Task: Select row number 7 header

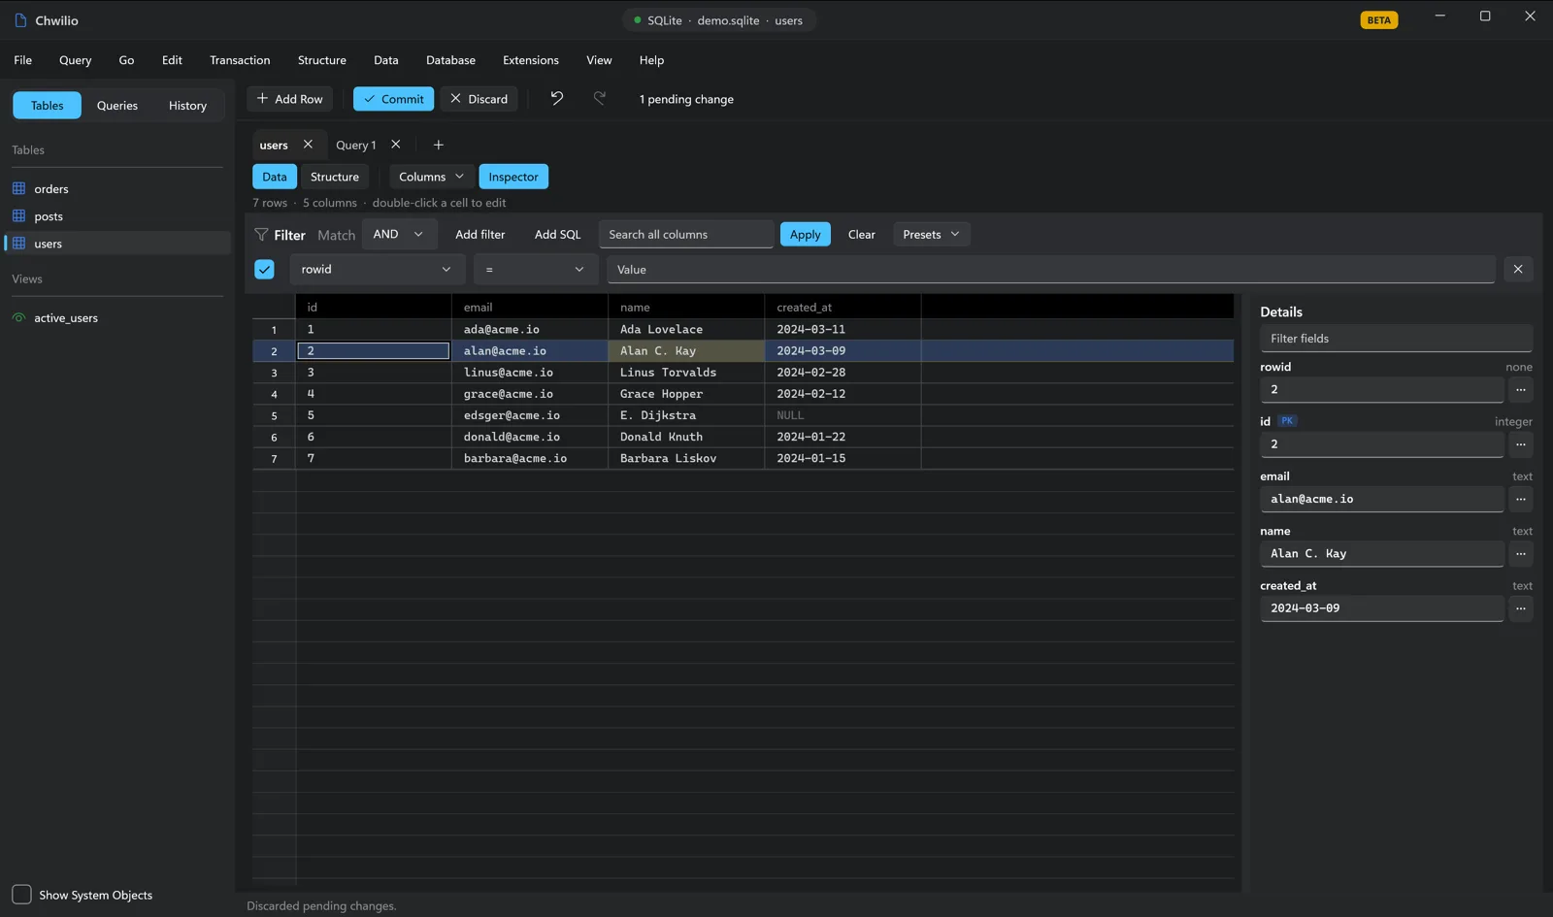Action: point(274,458)
